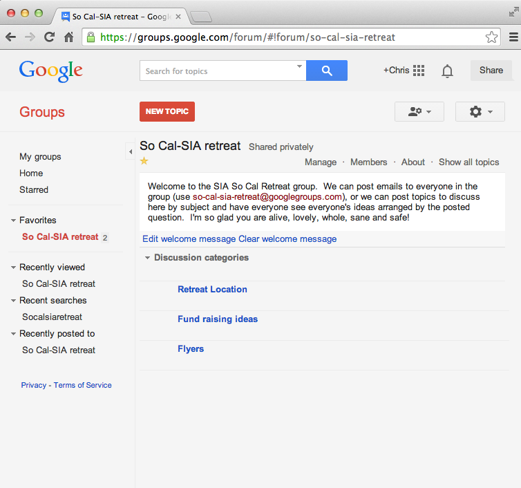The image size is (521, 488).
Task: Click the browser back arrow
Action: pos(10,37)
